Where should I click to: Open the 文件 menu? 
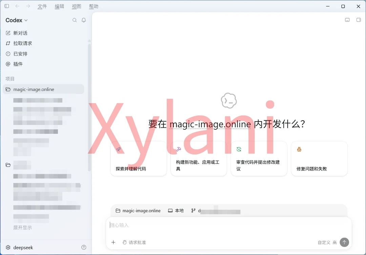pos(42,6)
